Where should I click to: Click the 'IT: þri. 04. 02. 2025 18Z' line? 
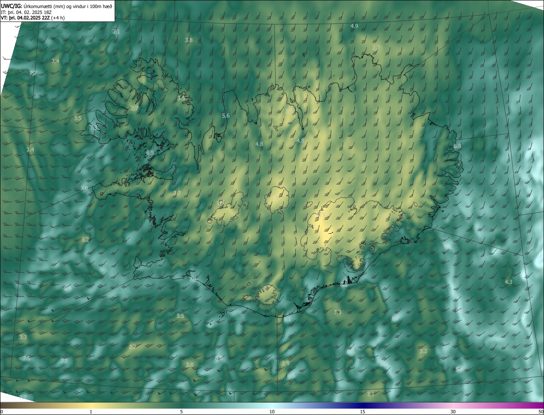26,12
